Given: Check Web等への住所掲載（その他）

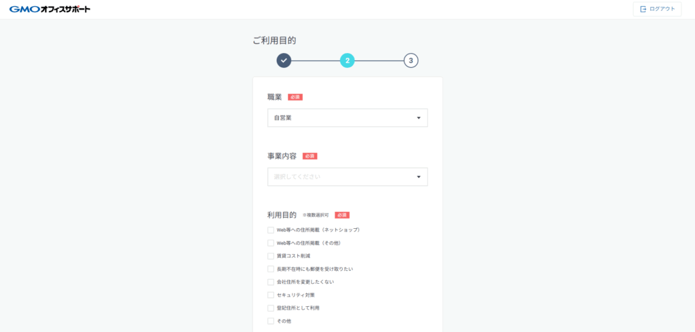Looking at the screenshot, I should coord(271,243).
